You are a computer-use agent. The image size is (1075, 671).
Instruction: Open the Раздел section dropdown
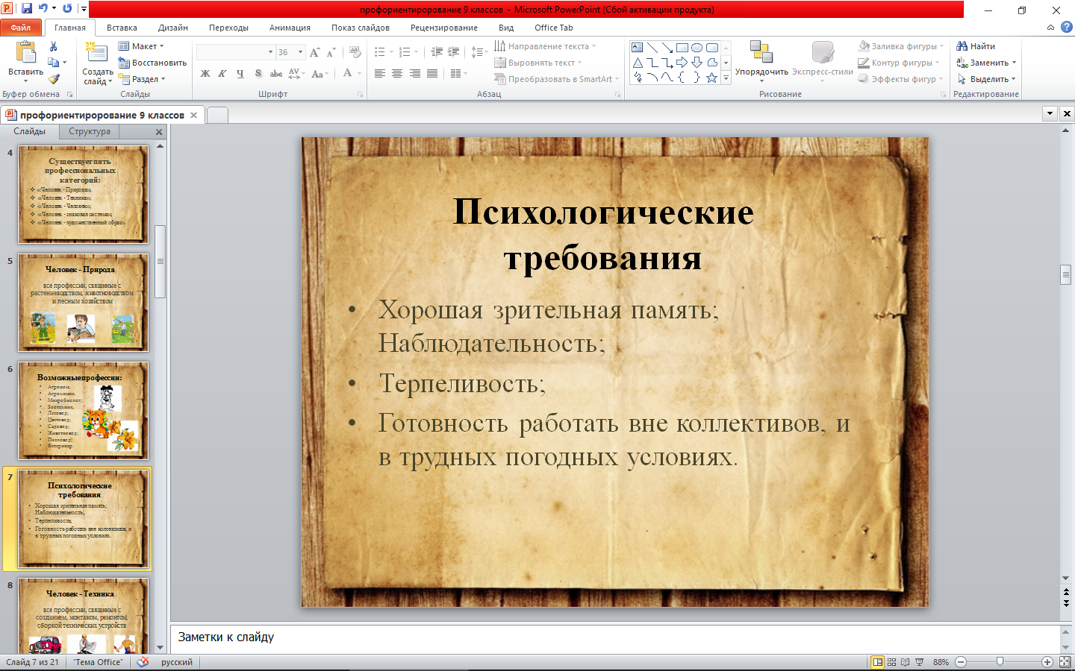coord(142,79)
